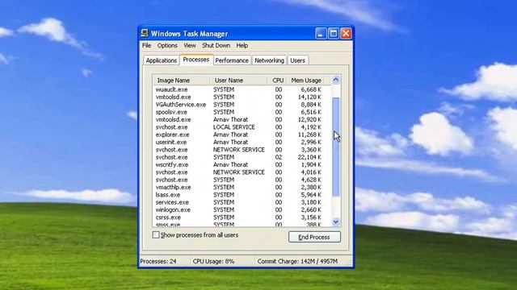Viewport: 517px width, 290px height.
Task: Select the lsass.exe process
Action: point(242,195)
